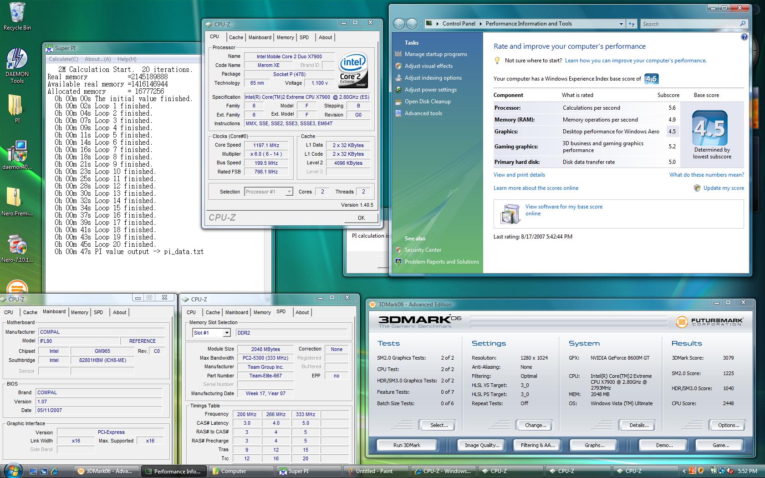Image resolution: width=765 pixels, height=478 pixels.
Task: Click Update my score link
Action: coord(724,188)
